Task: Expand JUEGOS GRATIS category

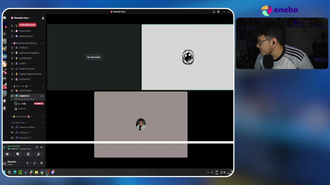Action: pyautogui.click(x=22, y=117)
